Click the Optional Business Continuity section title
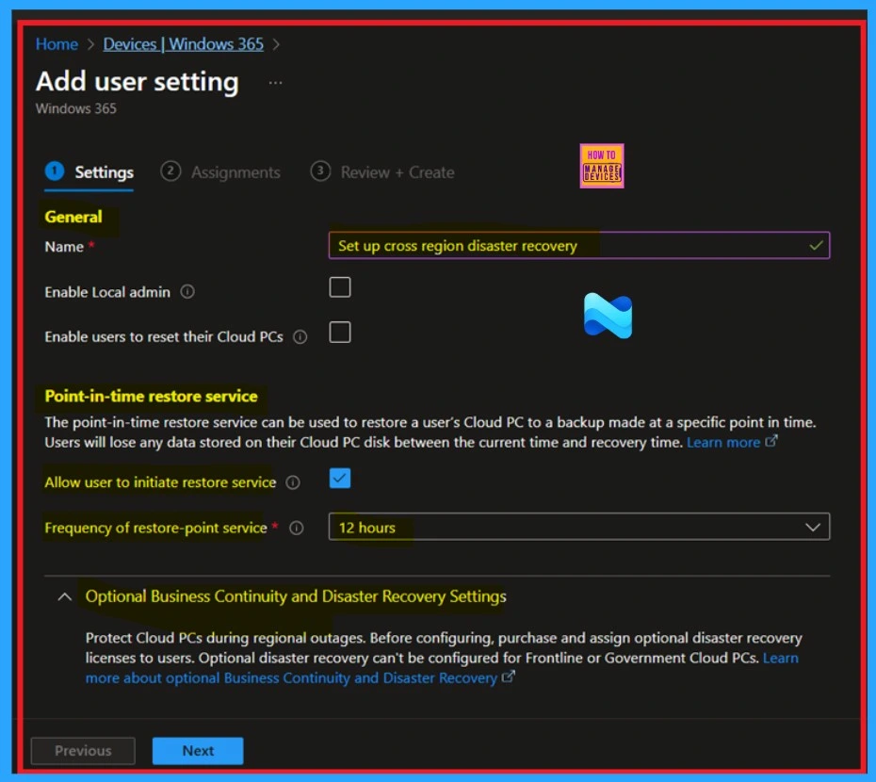 point(296,596)
